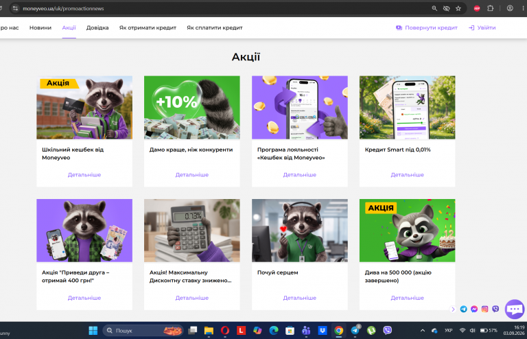527x339 pixels.
Task: Collapse social icons with the arrow chevron
Action: click(453, 309)
